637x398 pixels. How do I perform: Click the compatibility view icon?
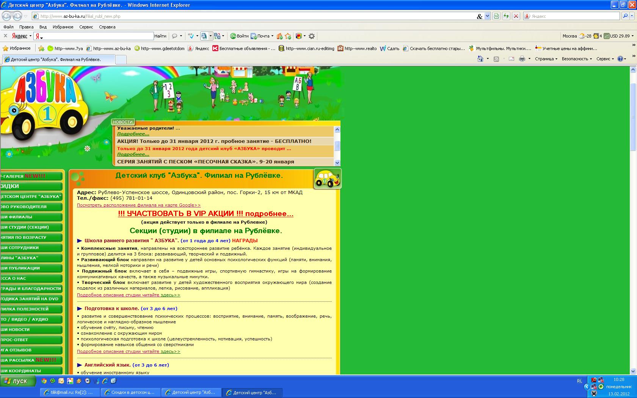pos(496,16)
